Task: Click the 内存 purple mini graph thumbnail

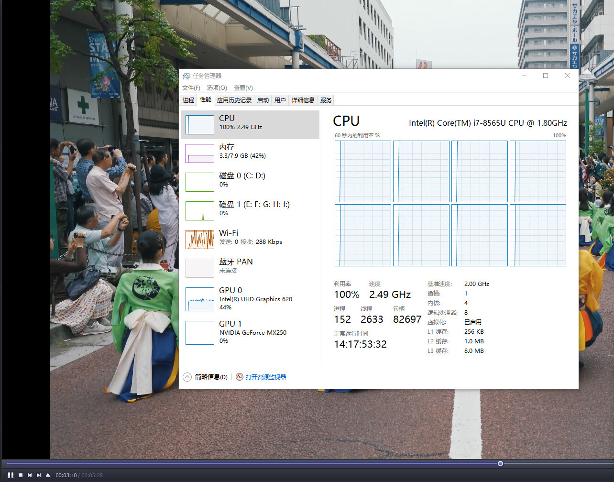Action: (x=200, y=153)
